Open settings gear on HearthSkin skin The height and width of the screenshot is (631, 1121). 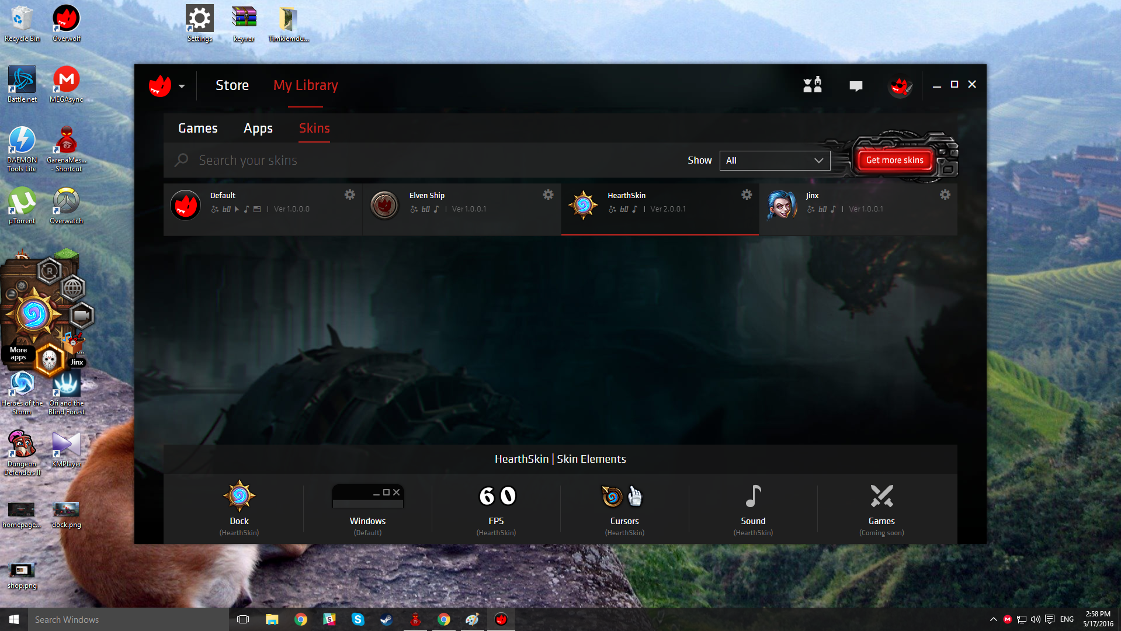coord(747,195)
